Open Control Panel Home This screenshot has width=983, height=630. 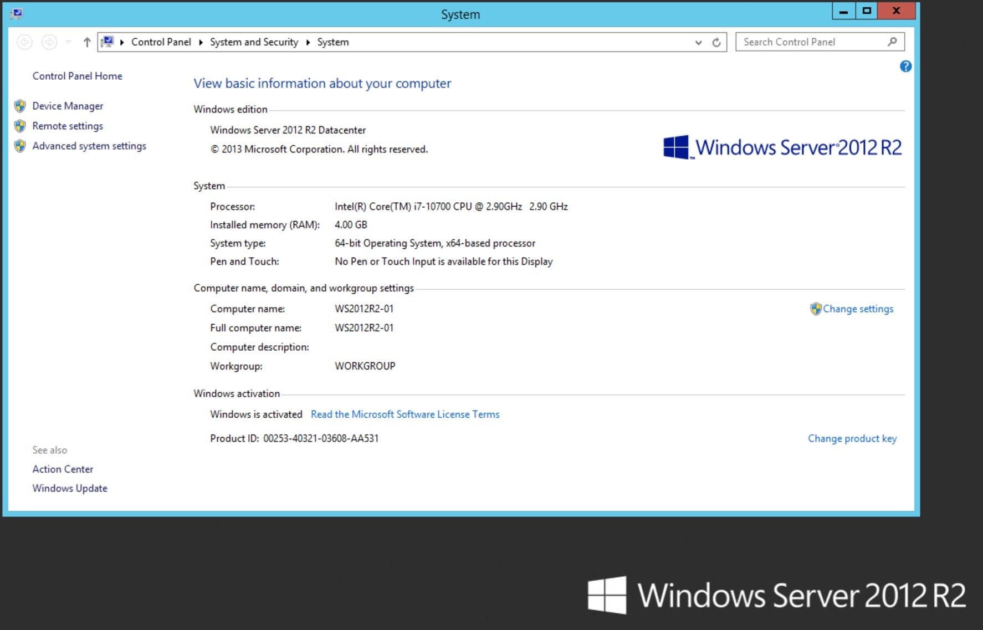pos(77,76)
